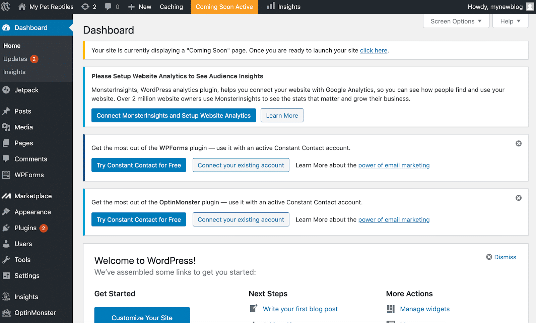Click the plus icon for New content
The width and height of the screenshot is (536, 323).
coord(131,7)
